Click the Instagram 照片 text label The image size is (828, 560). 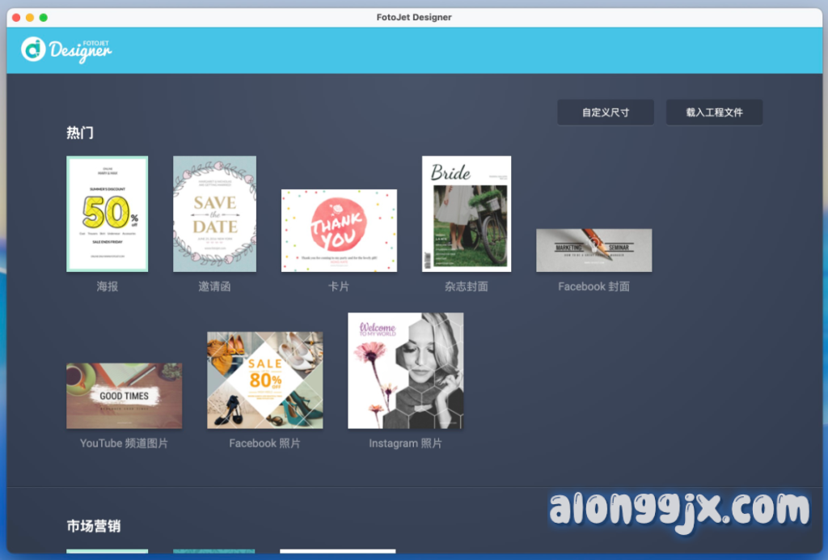pos(405,443)
